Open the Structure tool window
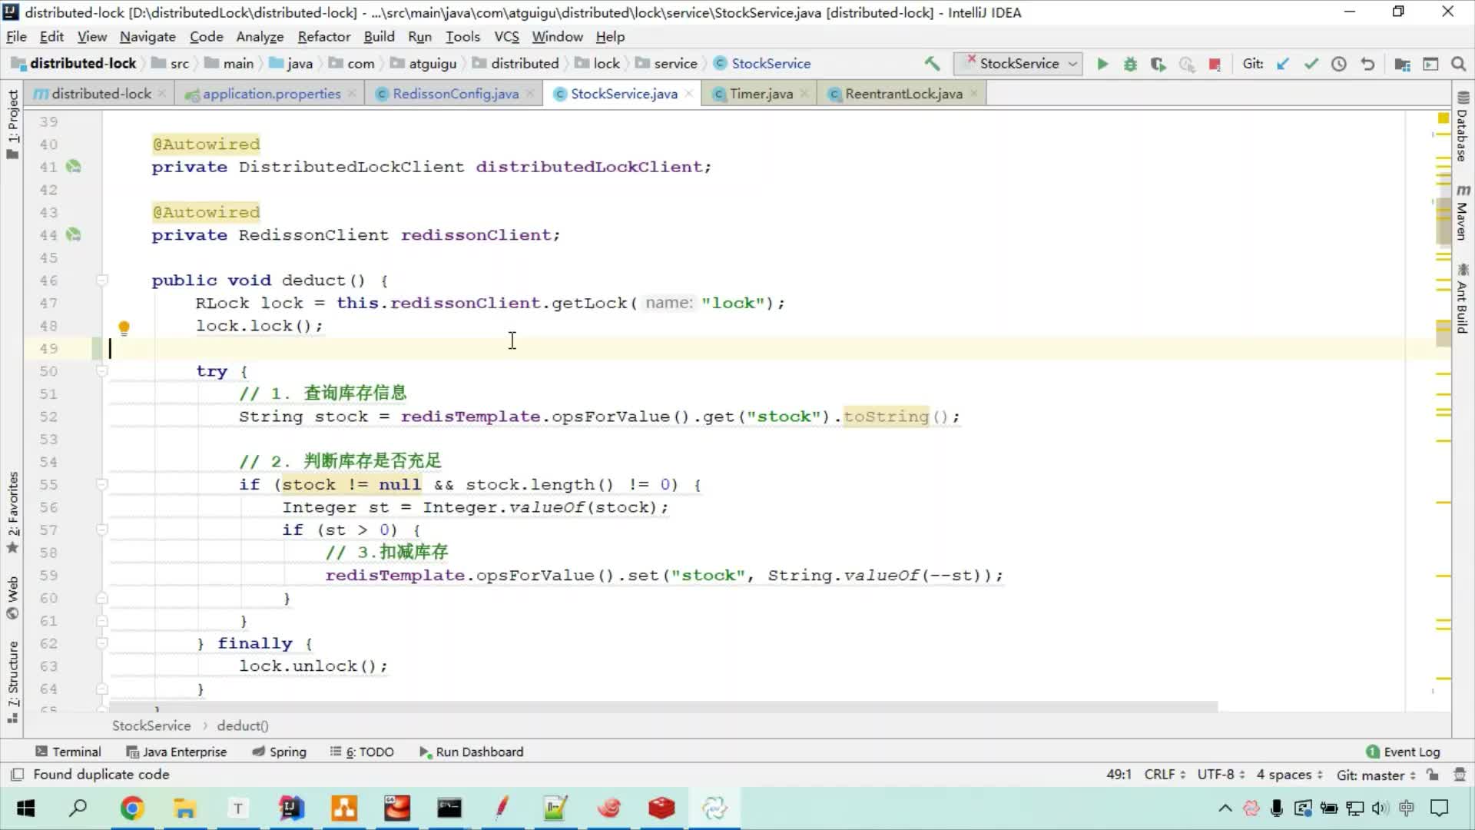The width and height of the screenshot is (1475, 830). click(12, 682)
